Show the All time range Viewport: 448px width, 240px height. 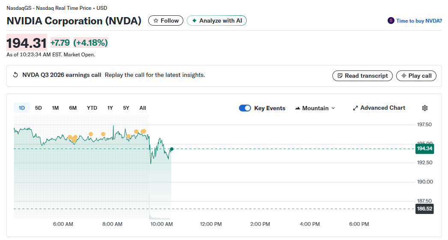pos(143,108)
